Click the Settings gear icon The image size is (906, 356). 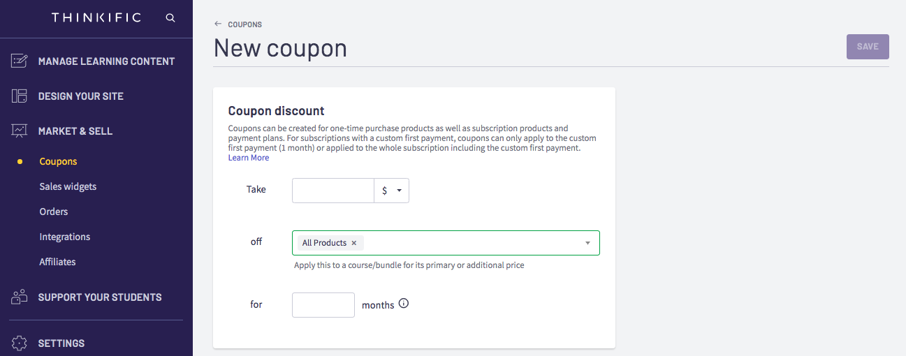pos(20,343)
